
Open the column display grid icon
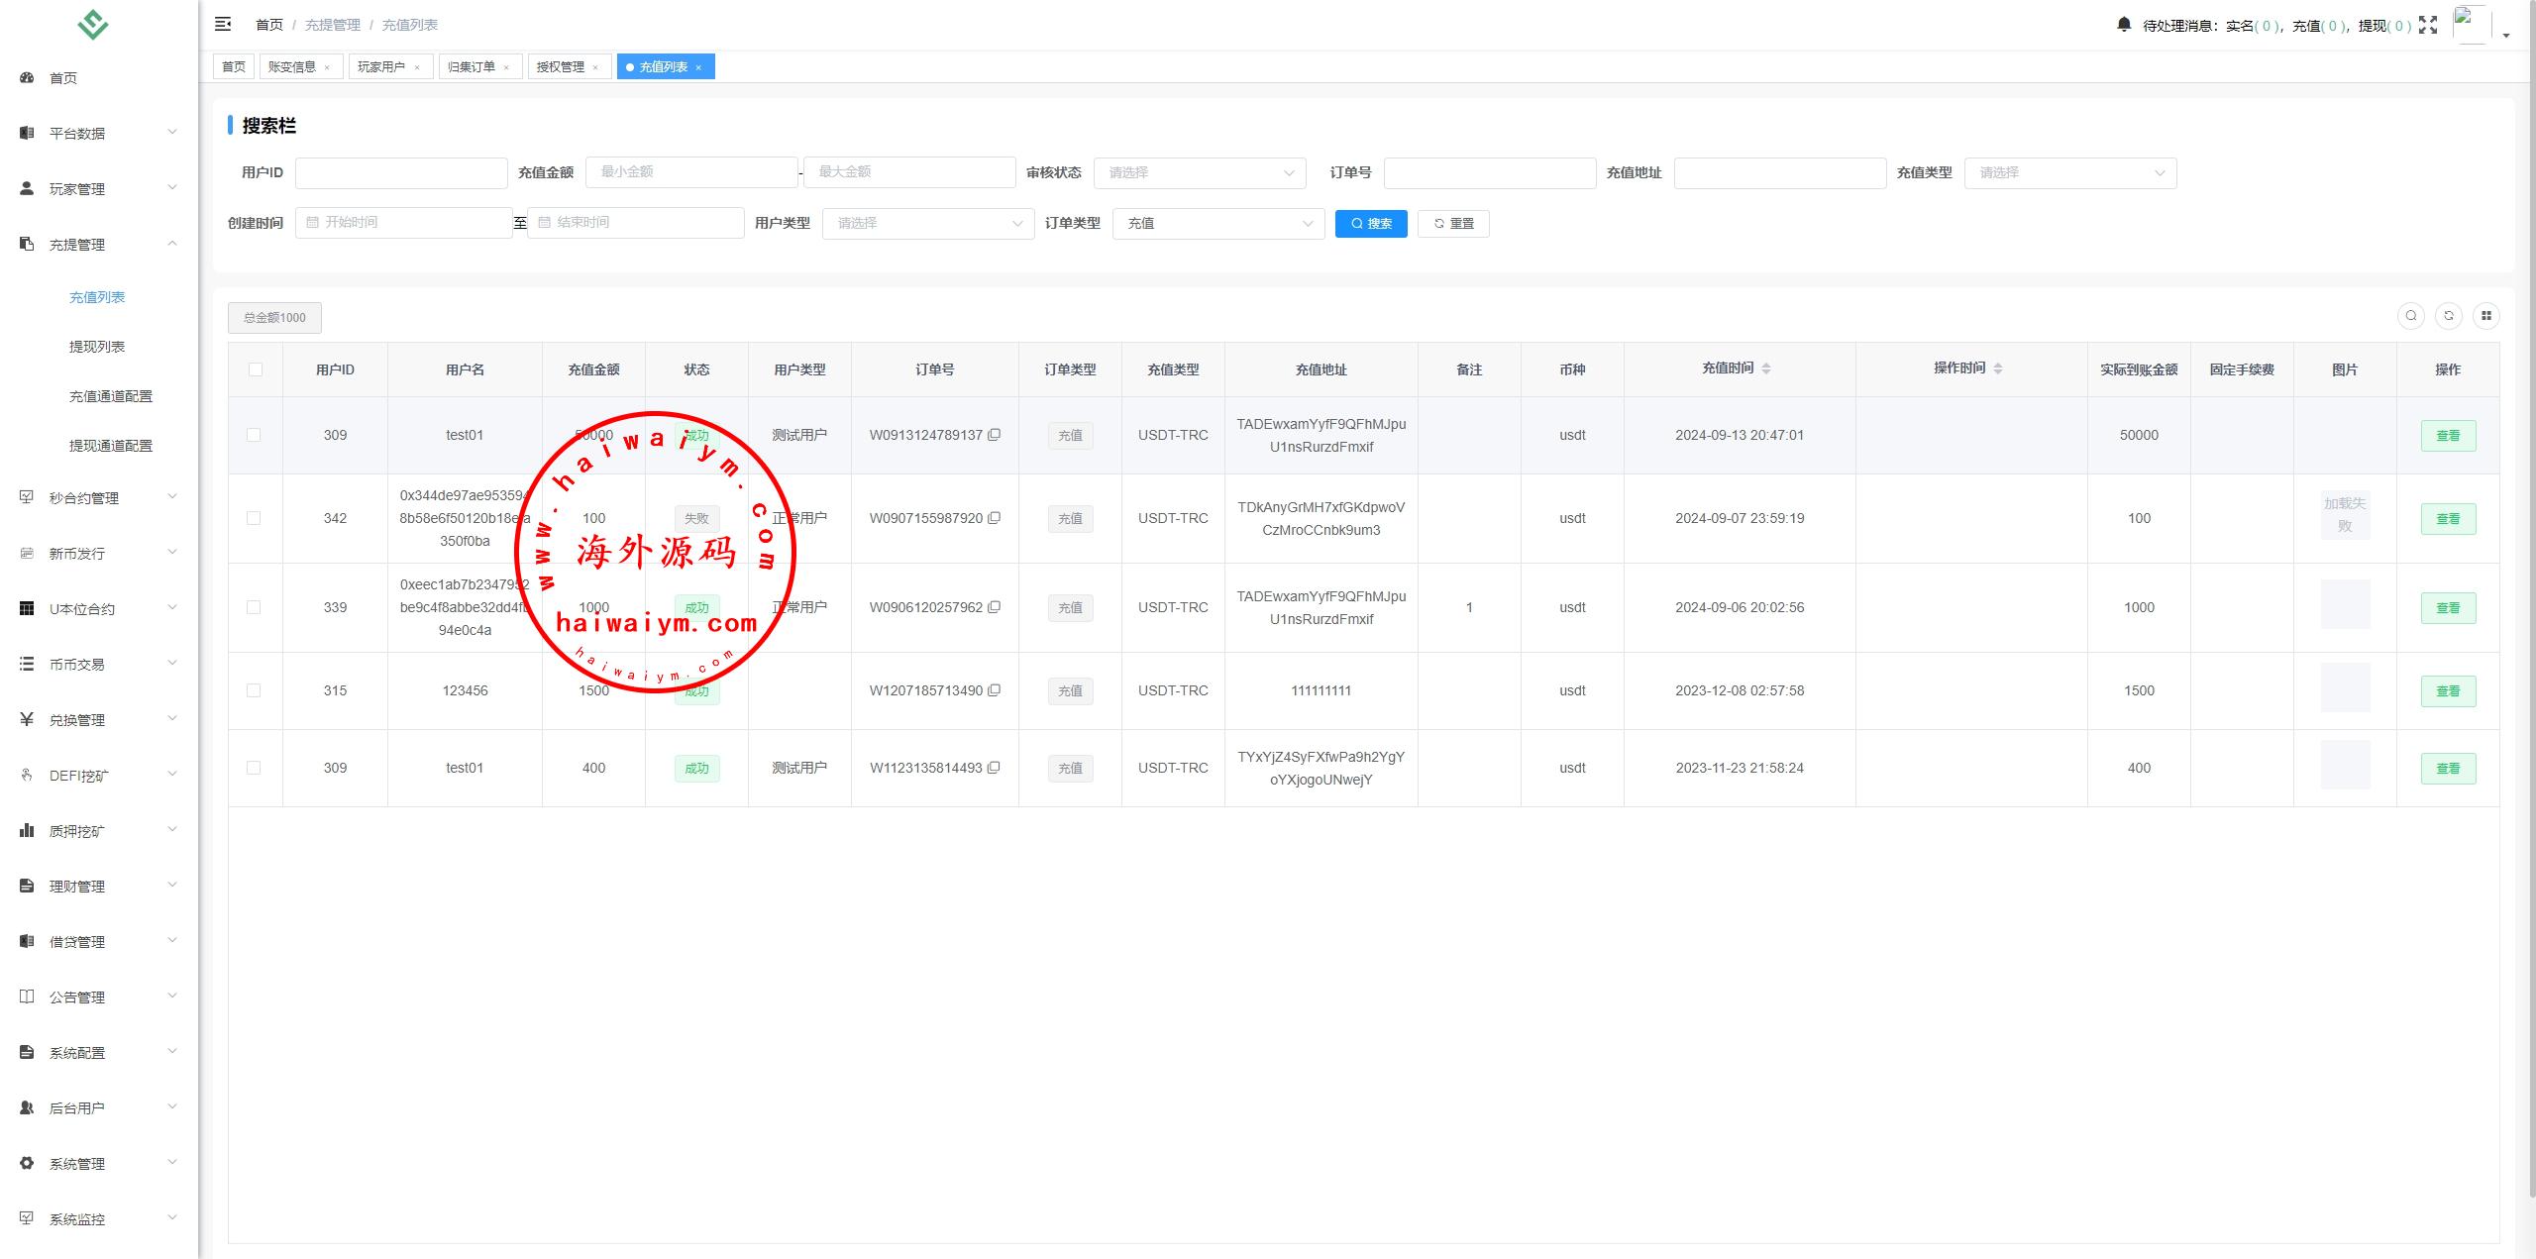tap(2486, 316)
